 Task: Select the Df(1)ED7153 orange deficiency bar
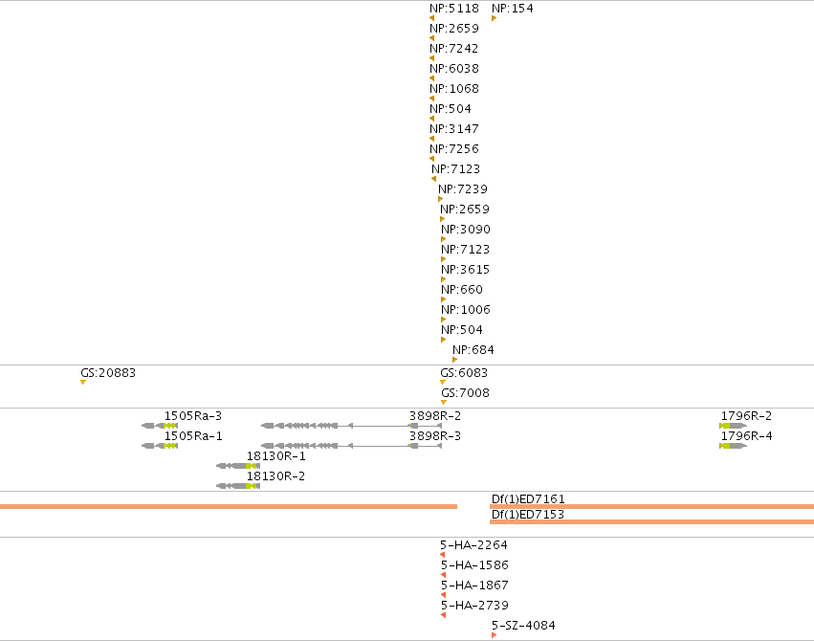pos(652,521)
